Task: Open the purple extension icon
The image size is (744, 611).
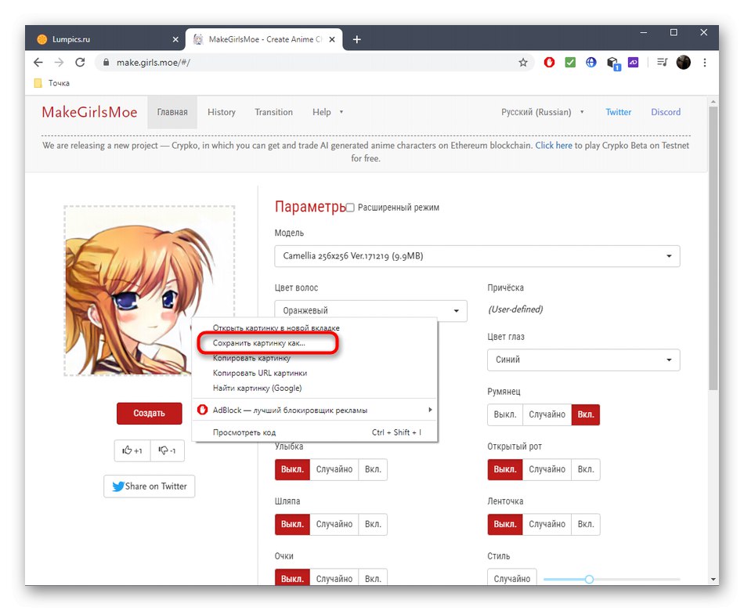Action: tap(633, 62)
